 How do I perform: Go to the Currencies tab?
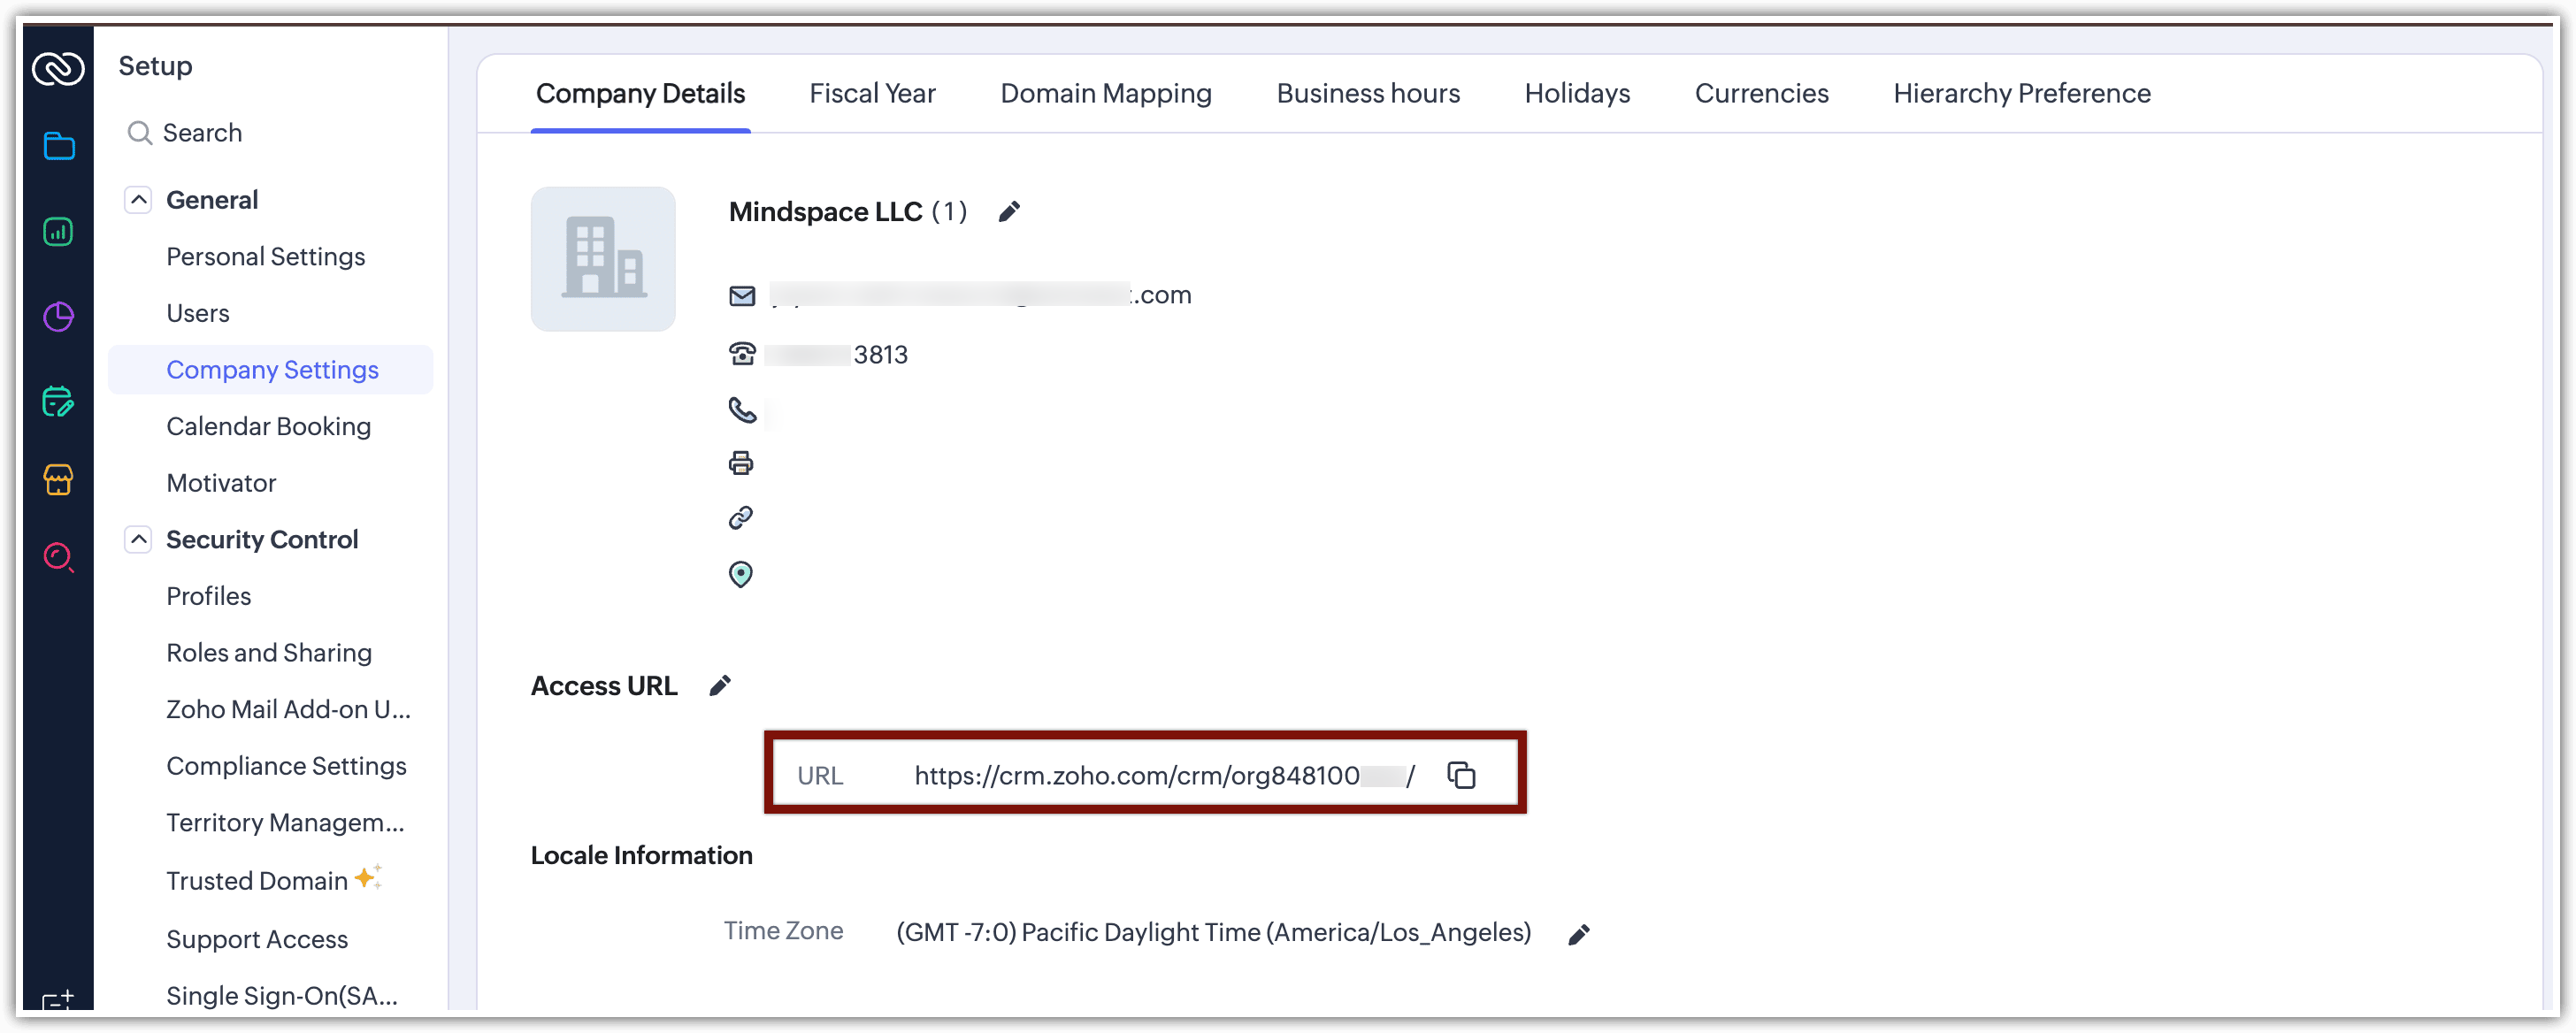[1760, 93]
